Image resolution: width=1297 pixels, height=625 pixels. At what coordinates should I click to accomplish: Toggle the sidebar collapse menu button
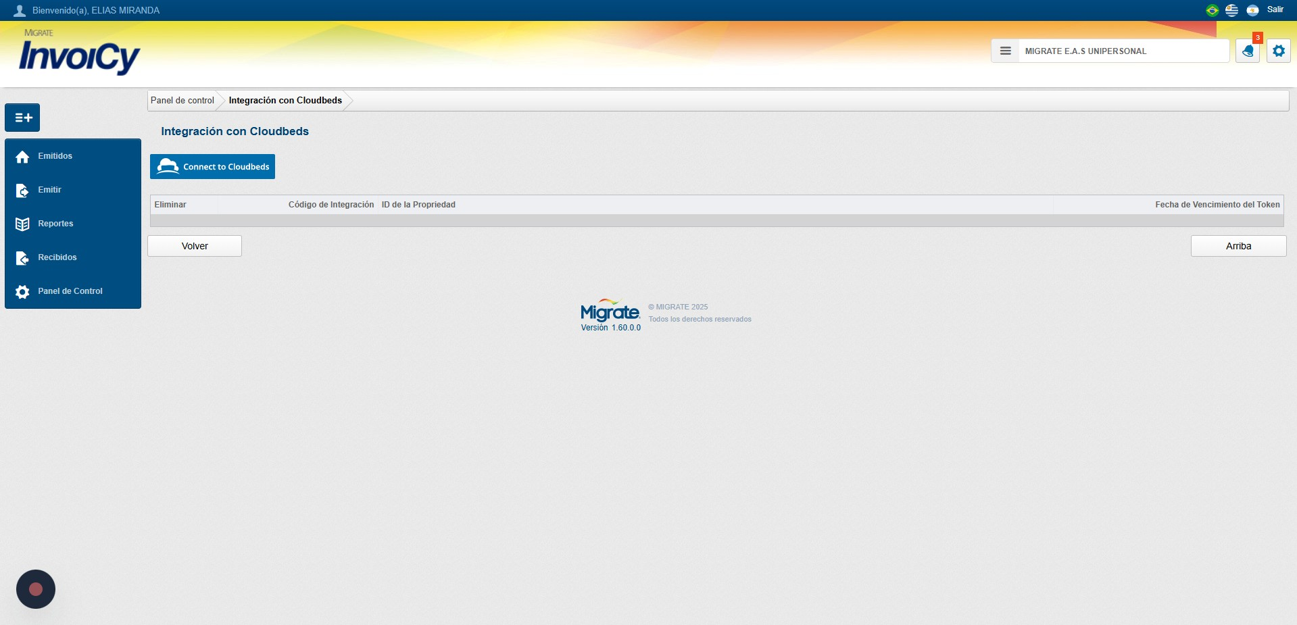pos(22,118)
